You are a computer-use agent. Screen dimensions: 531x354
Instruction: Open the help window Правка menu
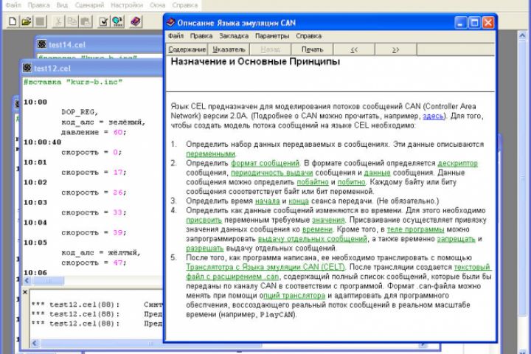(x=201, y=36)
